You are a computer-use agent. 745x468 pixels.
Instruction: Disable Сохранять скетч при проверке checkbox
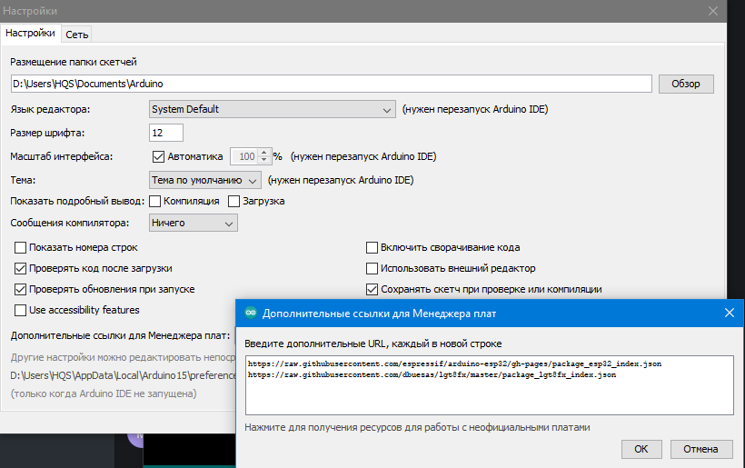click(x=372, y=289)
